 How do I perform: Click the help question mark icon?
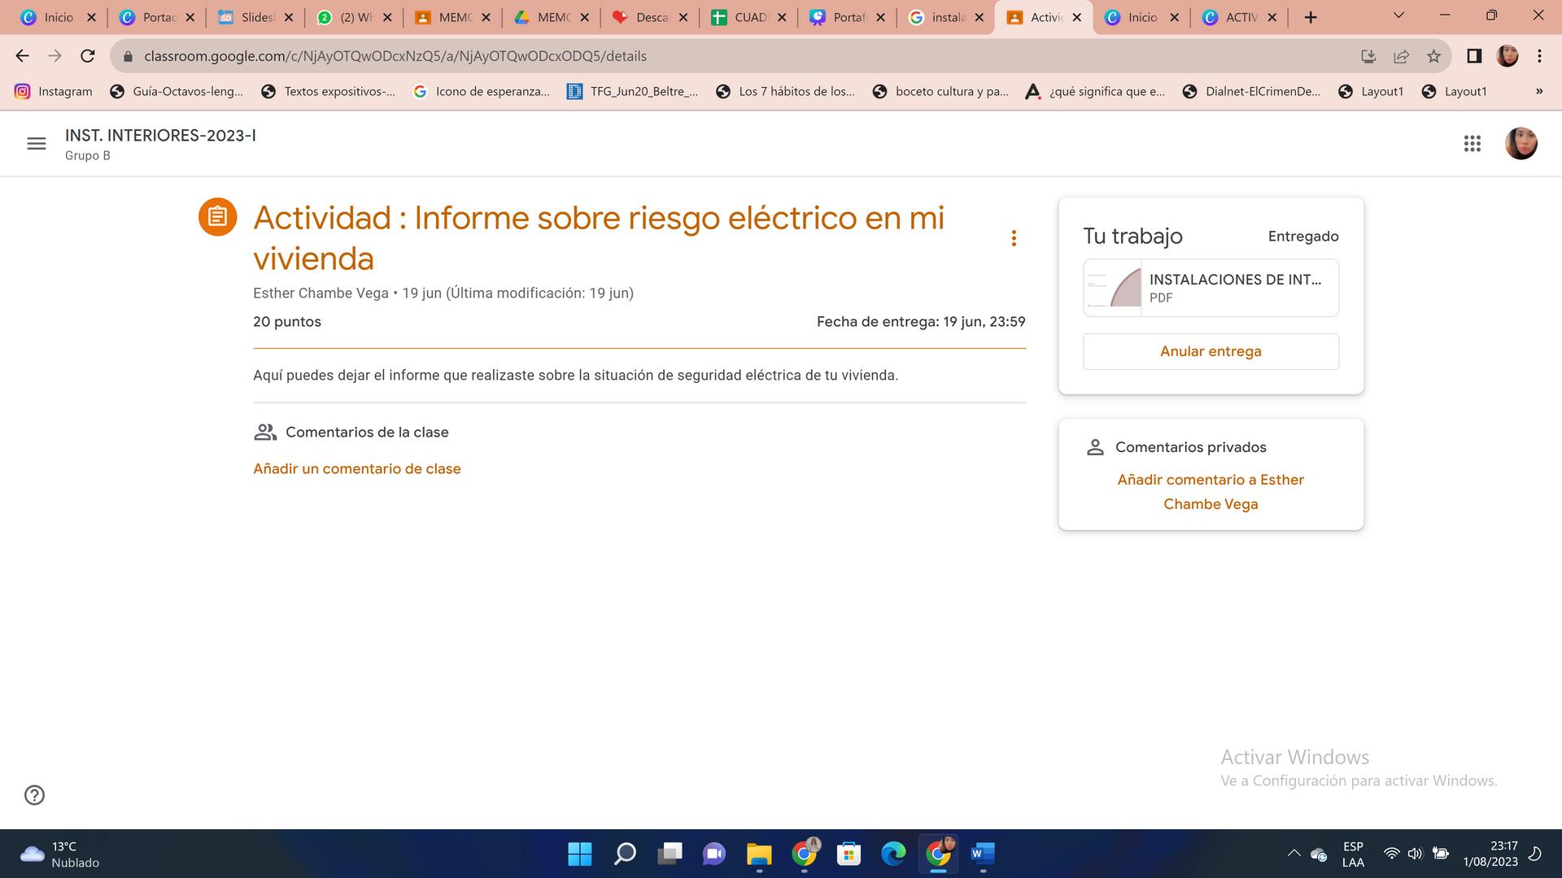[x=34, y=795]
